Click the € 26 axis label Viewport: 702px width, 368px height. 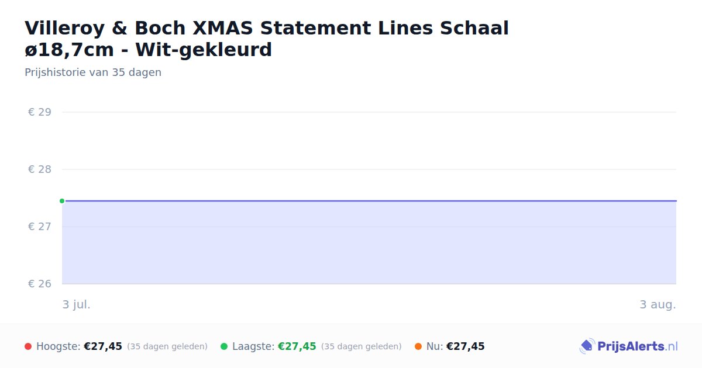pos(40,284)
